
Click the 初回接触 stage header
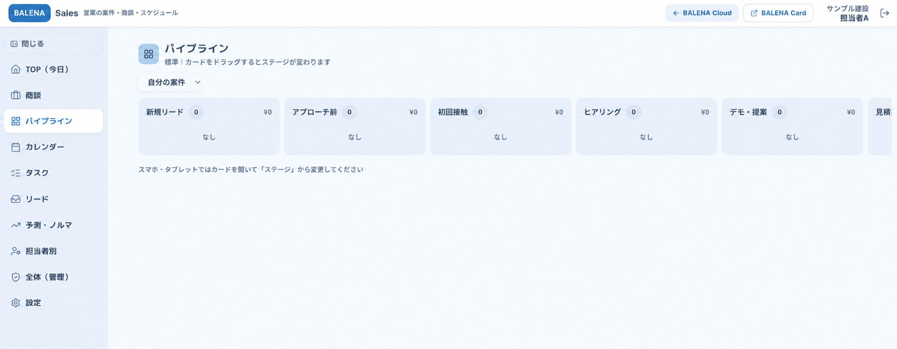click(453, 112)
